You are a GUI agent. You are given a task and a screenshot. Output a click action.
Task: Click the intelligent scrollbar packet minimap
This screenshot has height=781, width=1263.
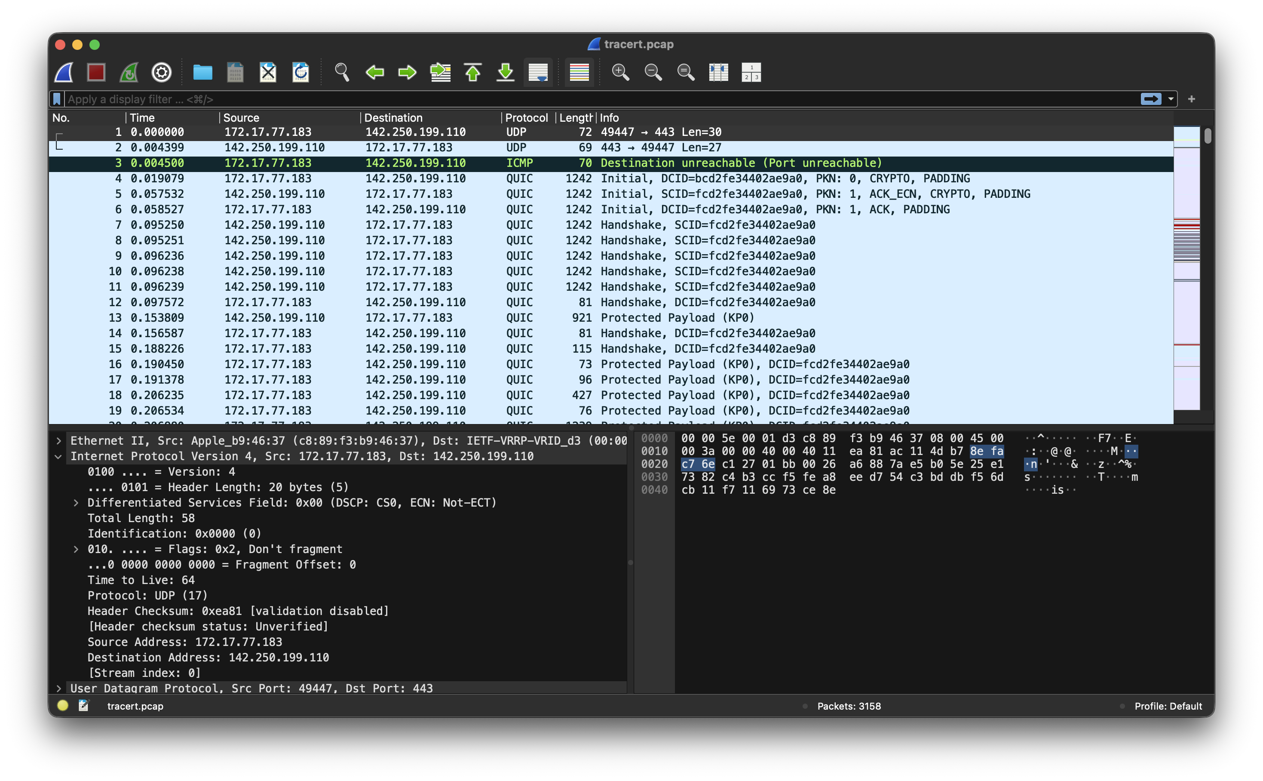click(1186, 269)
